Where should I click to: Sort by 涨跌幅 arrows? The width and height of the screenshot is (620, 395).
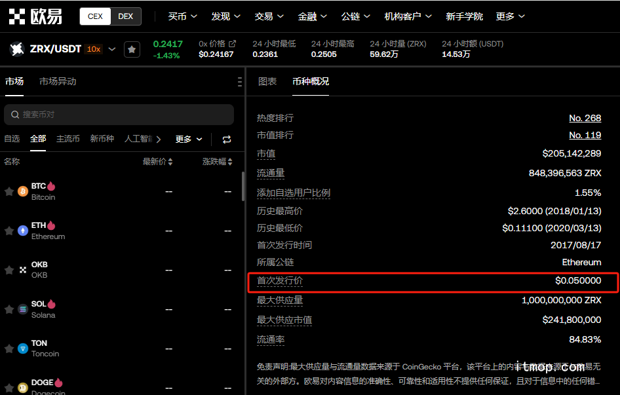230,162
